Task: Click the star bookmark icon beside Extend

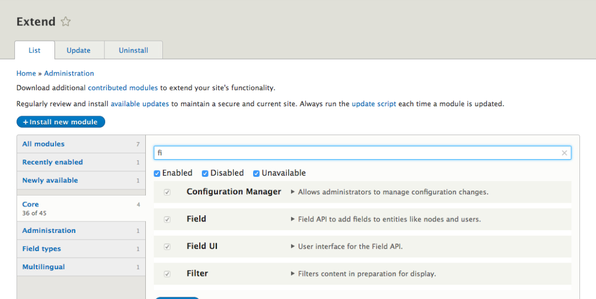Action: (66, 22)
